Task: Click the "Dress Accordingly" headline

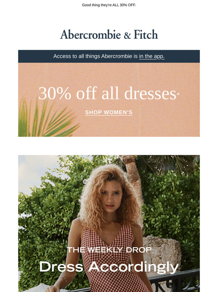Action: pos(109,267)
